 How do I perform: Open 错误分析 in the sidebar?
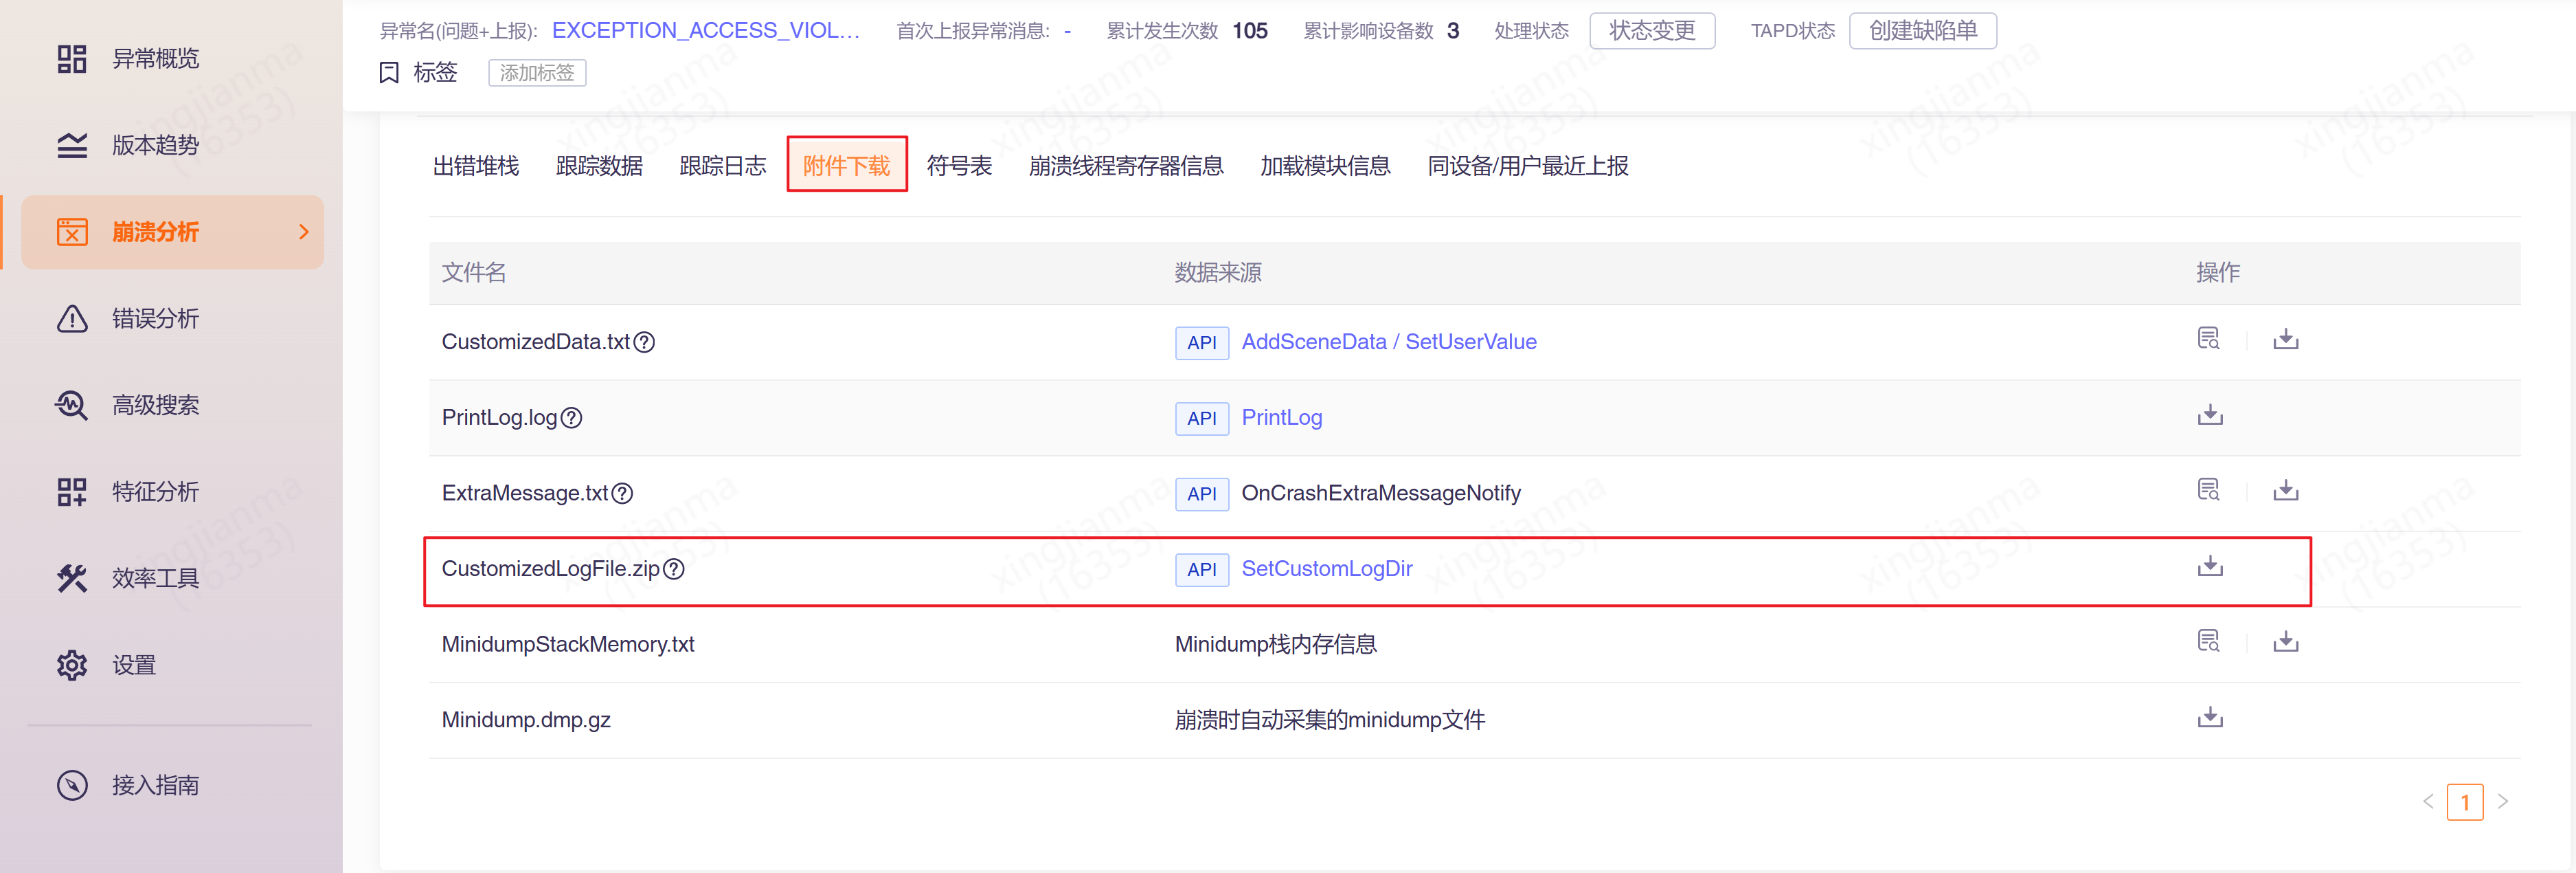point(155,318)
